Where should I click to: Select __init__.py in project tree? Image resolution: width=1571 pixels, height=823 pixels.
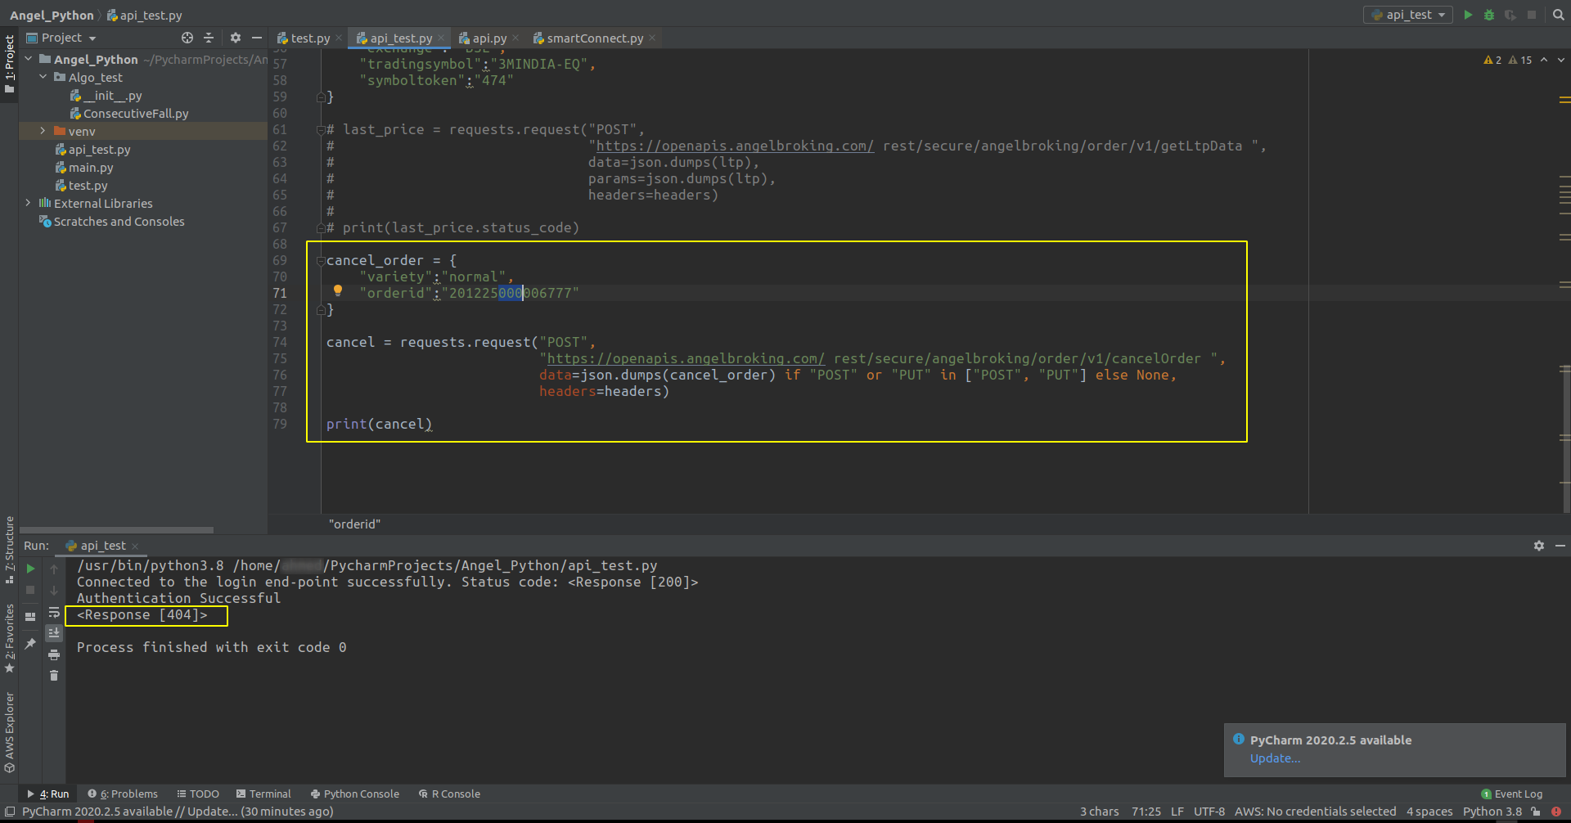coord(106,96)
